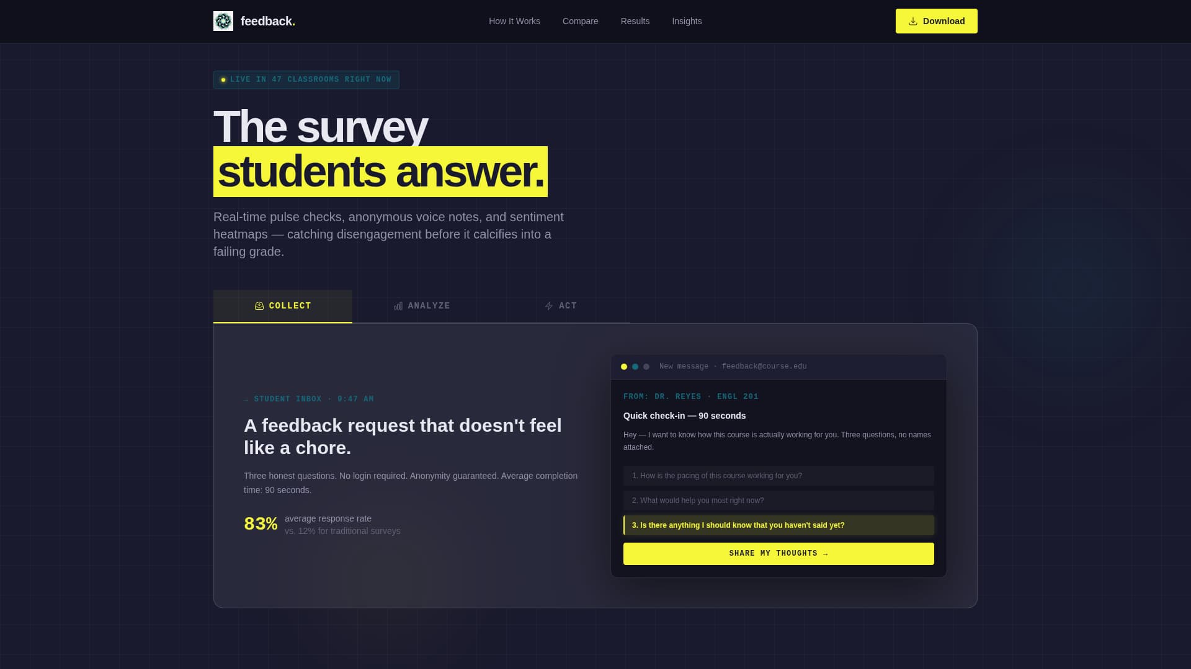
Task: Click 'A feedback request' heading
Action: tap(403, 437)
